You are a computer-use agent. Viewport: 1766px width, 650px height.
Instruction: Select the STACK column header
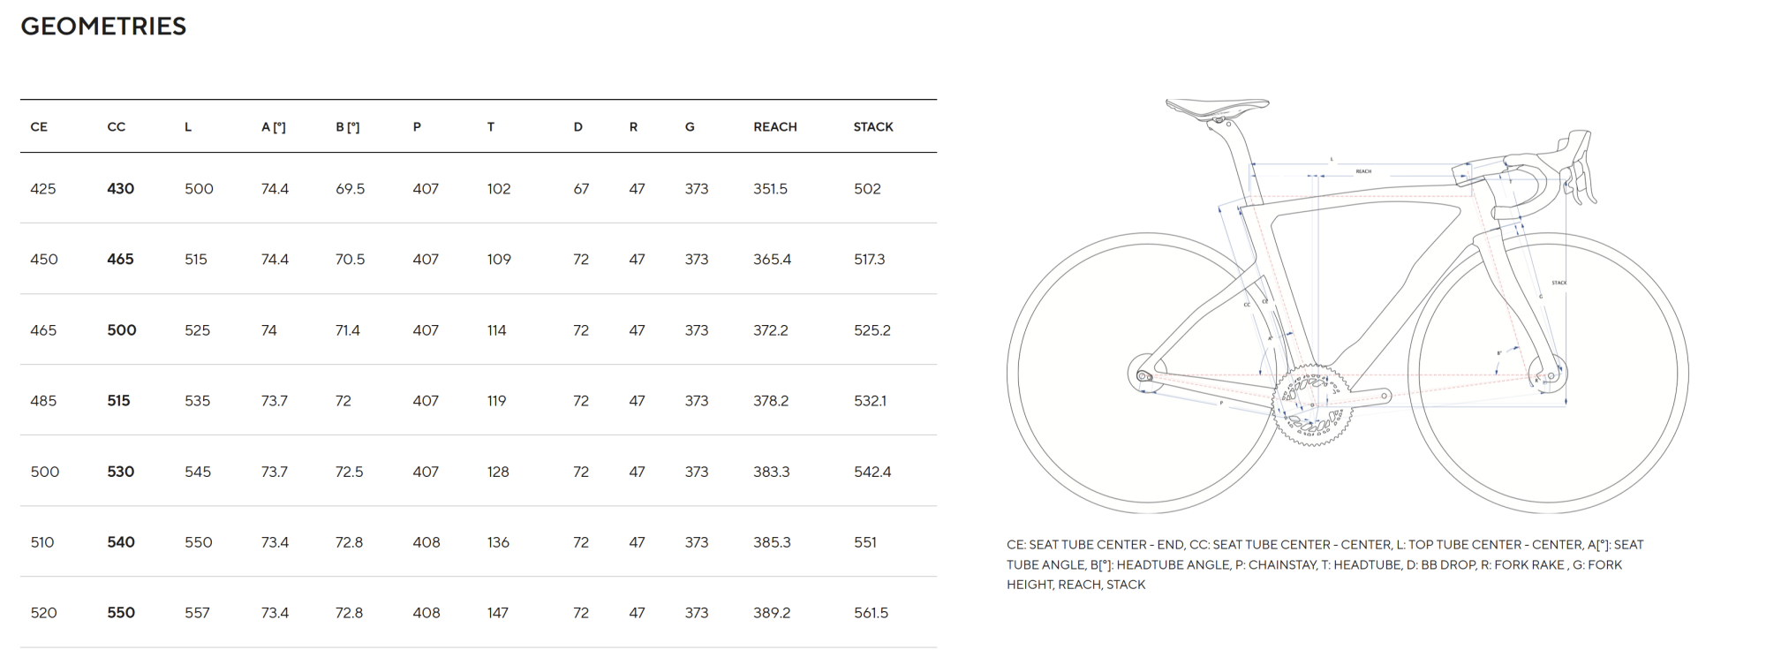[873, 127]
